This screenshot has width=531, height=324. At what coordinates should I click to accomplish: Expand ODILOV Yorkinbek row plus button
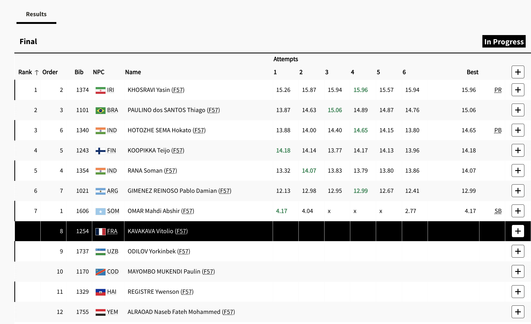518,251
